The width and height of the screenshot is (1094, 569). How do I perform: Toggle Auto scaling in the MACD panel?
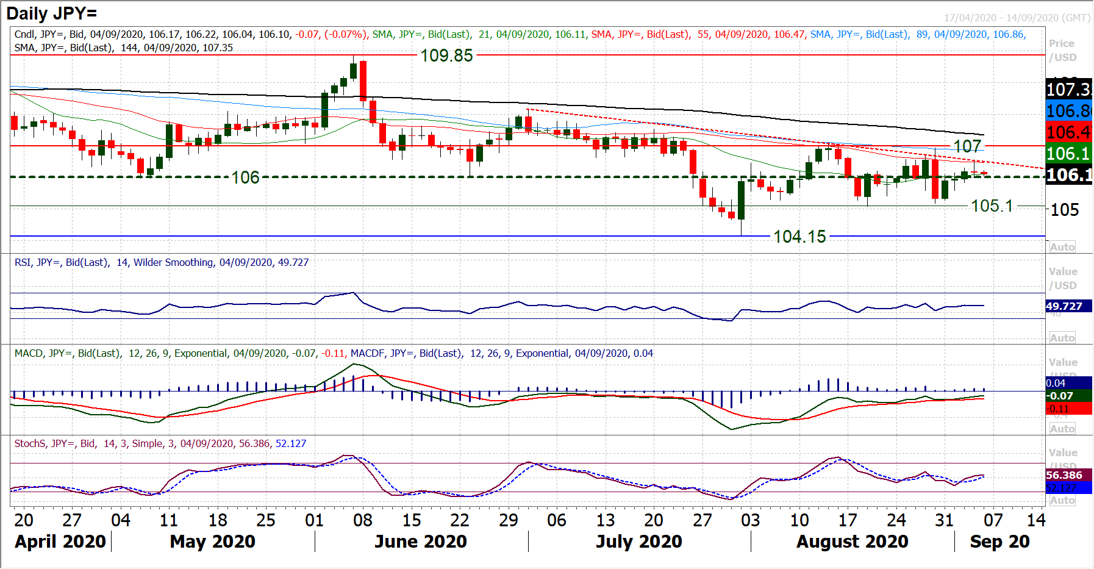1062,429
